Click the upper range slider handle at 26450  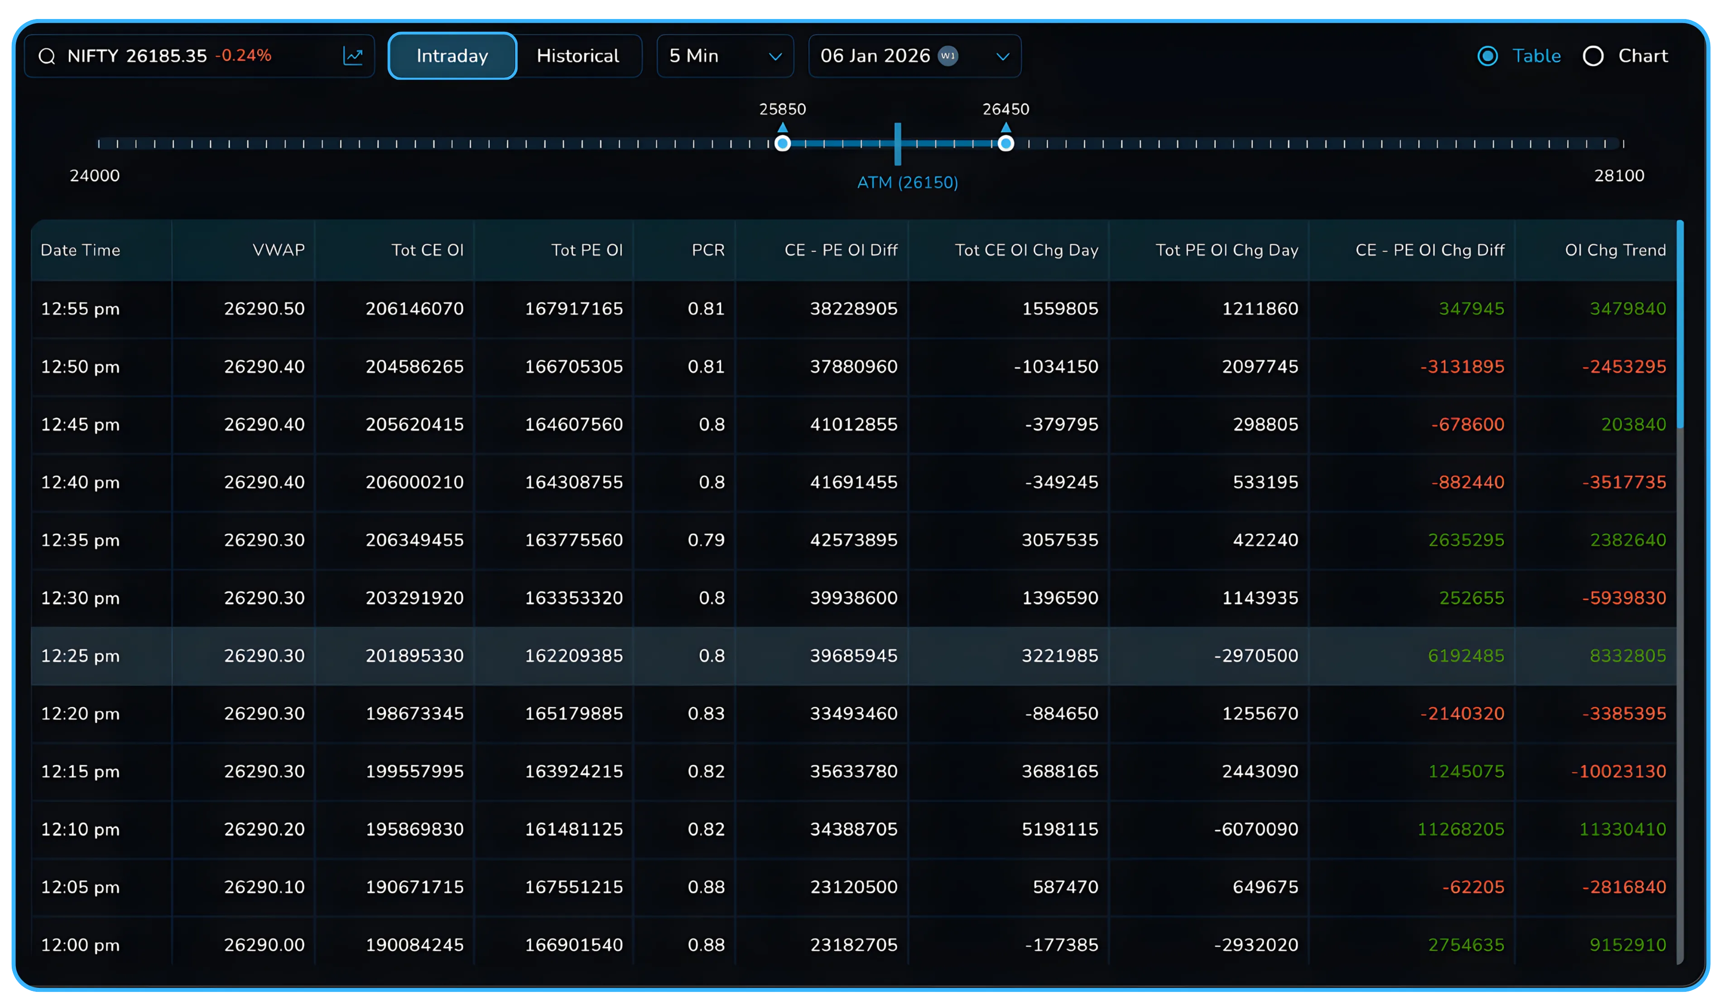pyautogui.click(x=1005, y=144)
